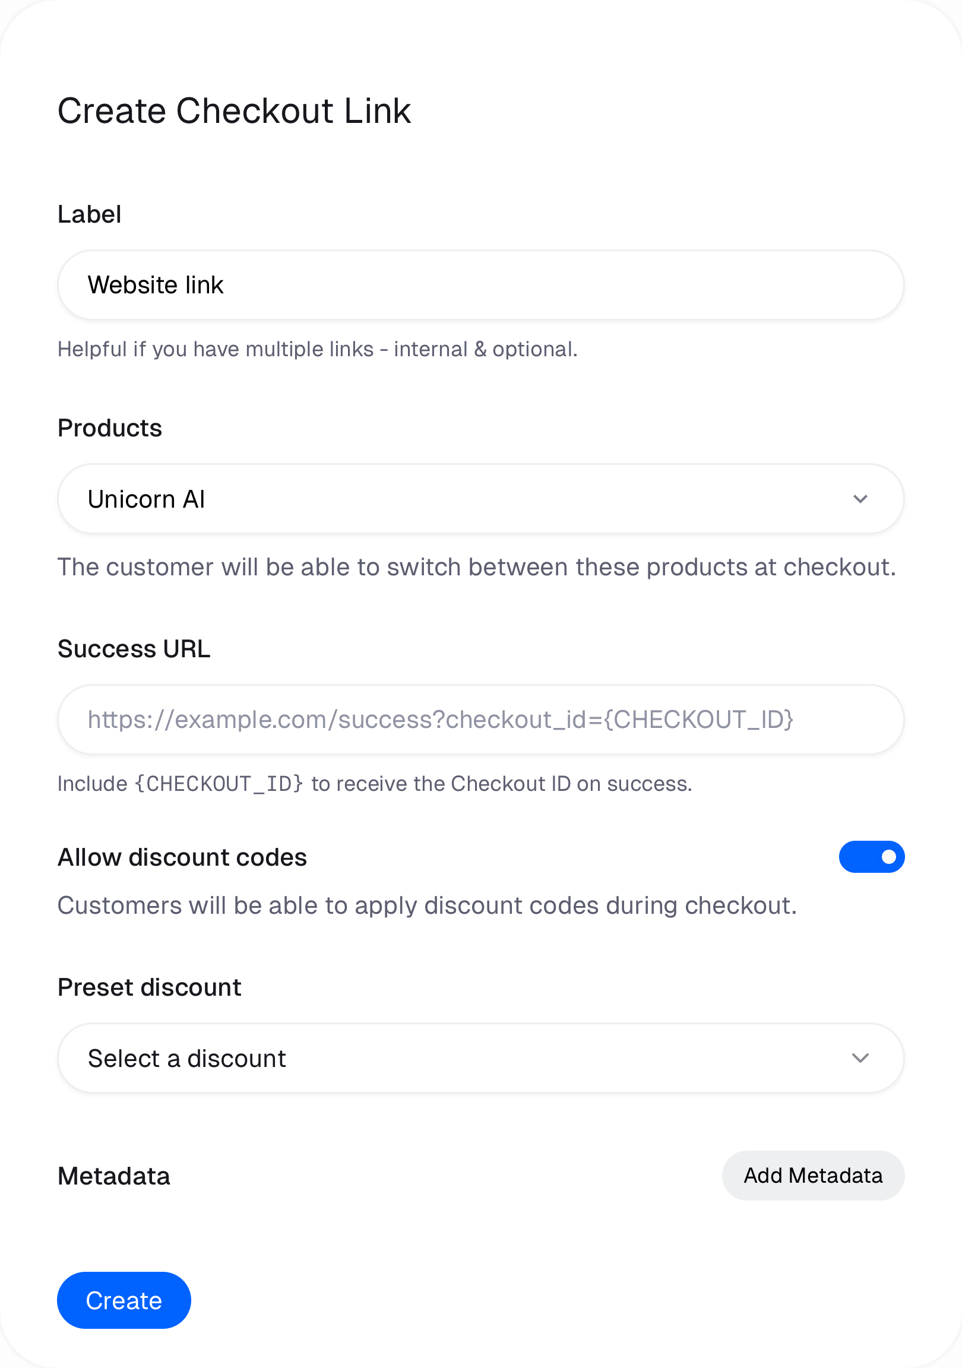
Task: Click the "Create Checkout Link" title
Action: 234,111
